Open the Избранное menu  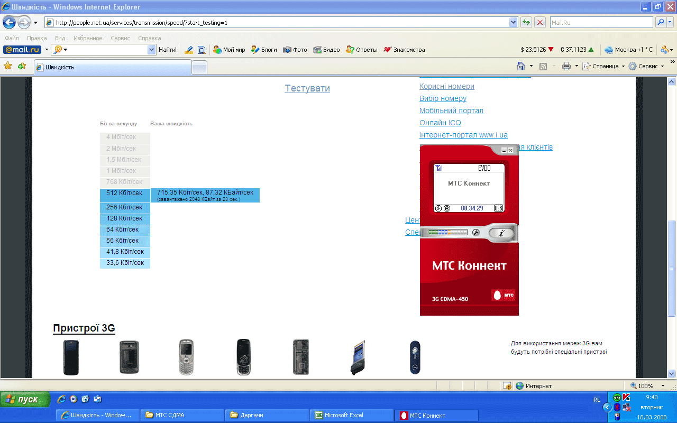coord(87,38)
